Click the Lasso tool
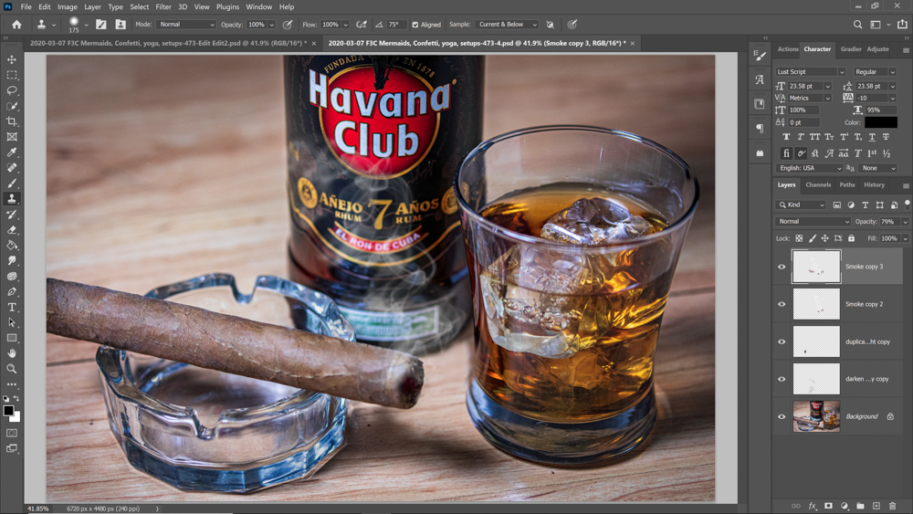 click(12, 90)
